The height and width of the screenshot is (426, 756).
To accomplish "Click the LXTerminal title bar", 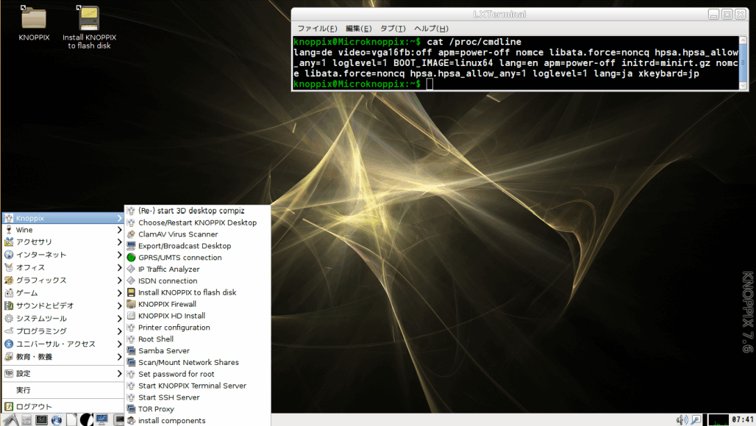I will (500, 15).
